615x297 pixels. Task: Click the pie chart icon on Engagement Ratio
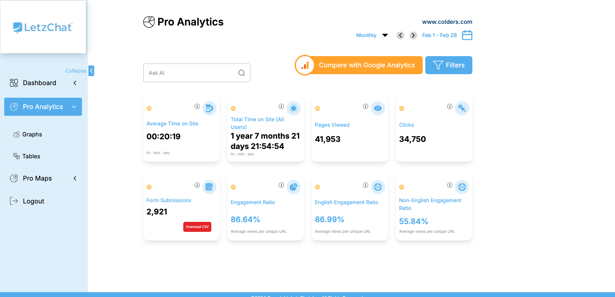[x=294, y=187]
